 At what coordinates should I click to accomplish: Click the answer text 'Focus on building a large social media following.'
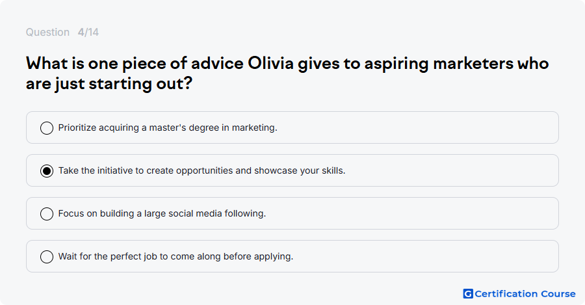[162, 213]
